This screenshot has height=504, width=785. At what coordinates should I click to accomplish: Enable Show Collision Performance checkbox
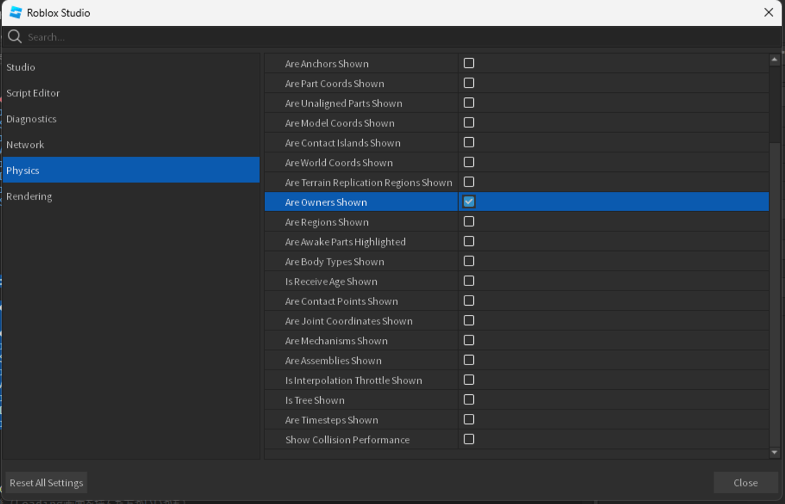(469, 439)
